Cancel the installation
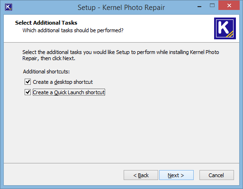The image size is (243, 189). coord(216,175)
